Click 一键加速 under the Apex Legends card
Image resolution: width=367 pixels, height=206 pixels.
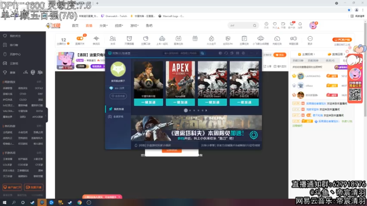coord(180,102)
